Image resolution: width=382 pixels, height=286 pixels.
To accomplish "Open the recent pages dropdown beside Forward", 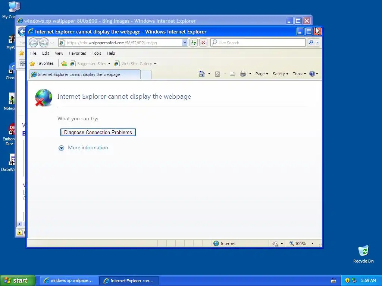I will [52, 43].
